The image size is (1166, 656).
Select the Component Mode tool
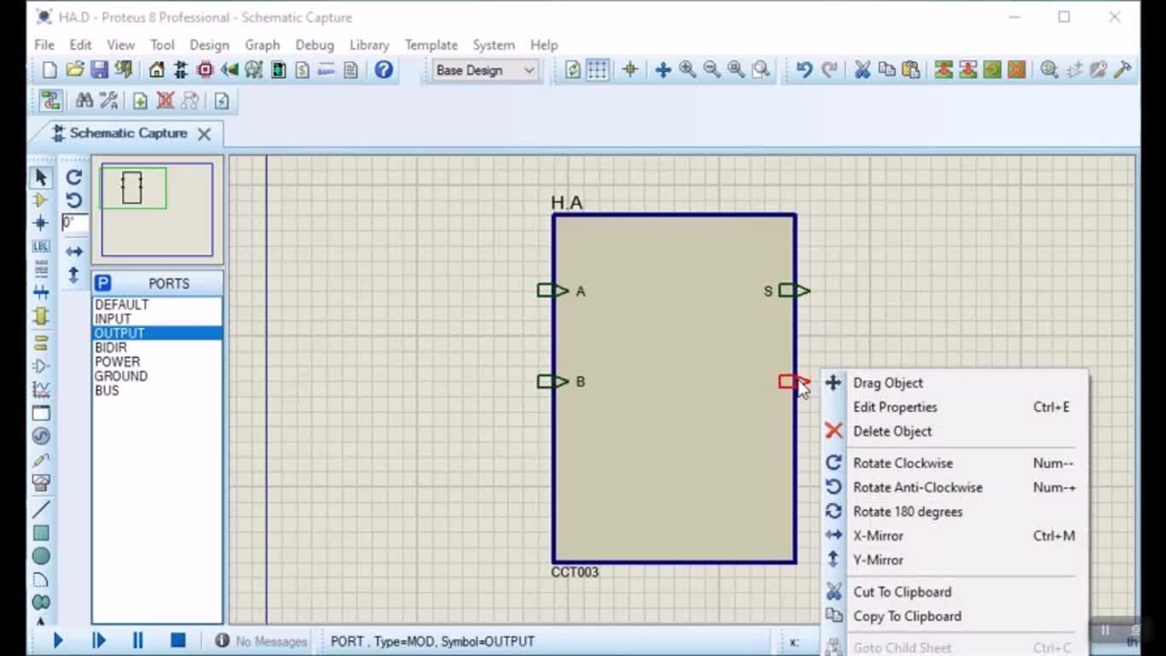40,200
